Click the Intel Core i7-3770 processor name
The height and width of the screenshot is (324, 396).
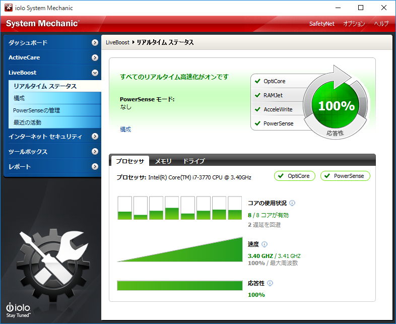click(200, 177)
